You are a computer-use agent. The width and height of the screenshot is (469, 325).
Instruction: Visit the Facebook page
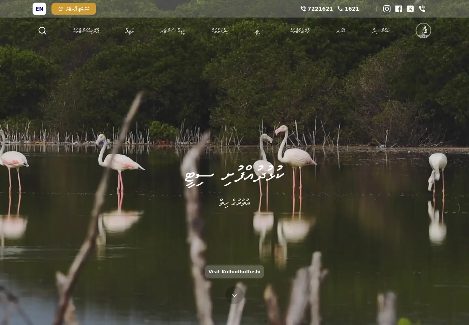coord(399,9)
